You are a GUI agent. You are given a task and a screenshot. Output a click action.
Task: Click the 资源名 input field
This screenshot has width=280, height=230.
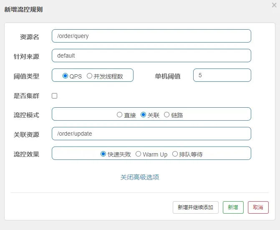[x=151, y=36]
